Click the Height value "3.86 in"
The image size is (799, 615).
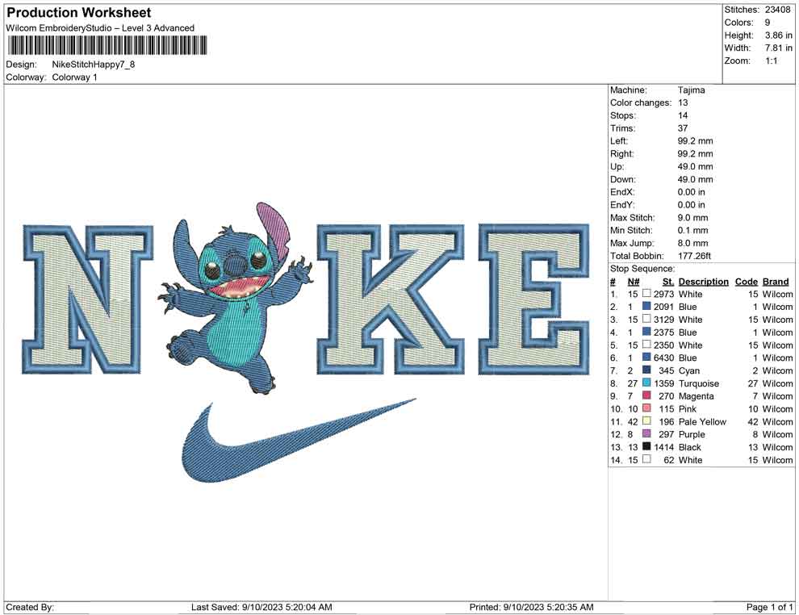click(778, 36)
